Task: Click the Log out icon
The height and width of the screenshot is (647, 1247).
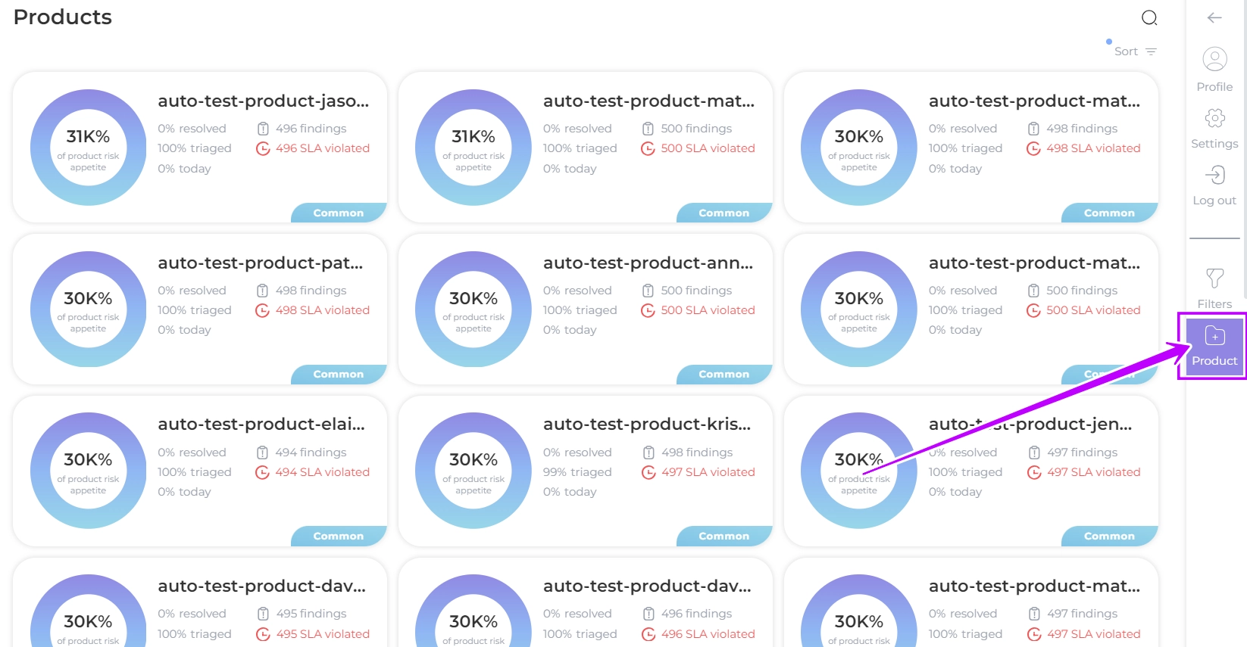Action: (1214, 176)
